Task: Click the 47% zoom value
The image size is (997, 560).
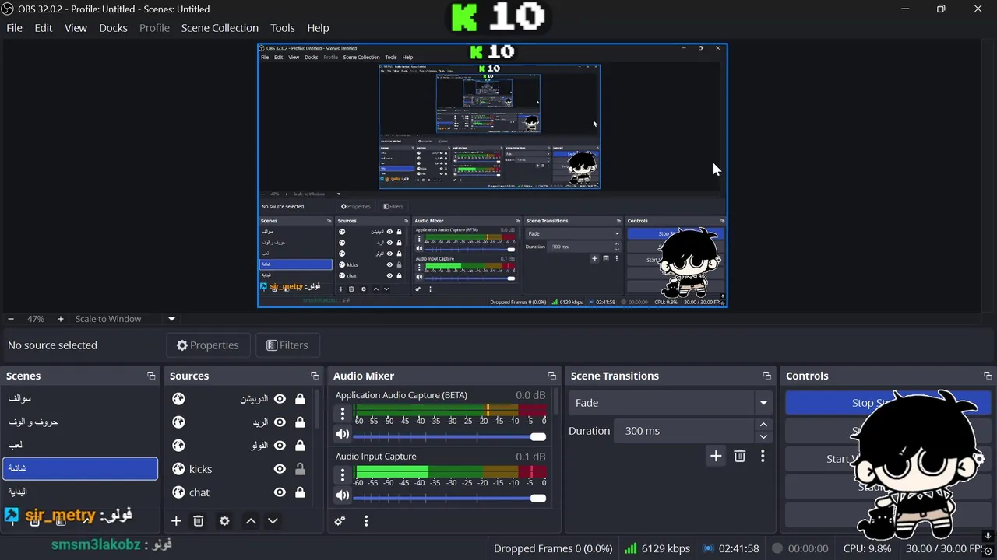Action: point(36,319)
